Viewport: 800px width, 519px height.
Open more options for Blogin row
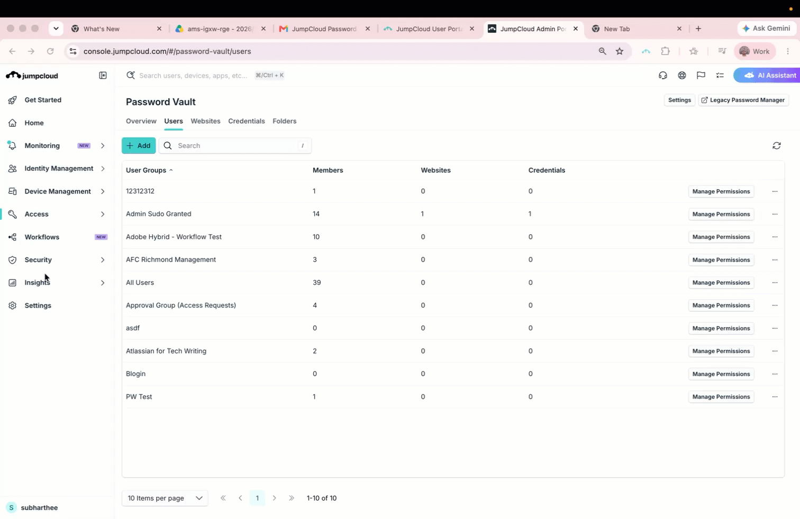[x=775, y=374]
